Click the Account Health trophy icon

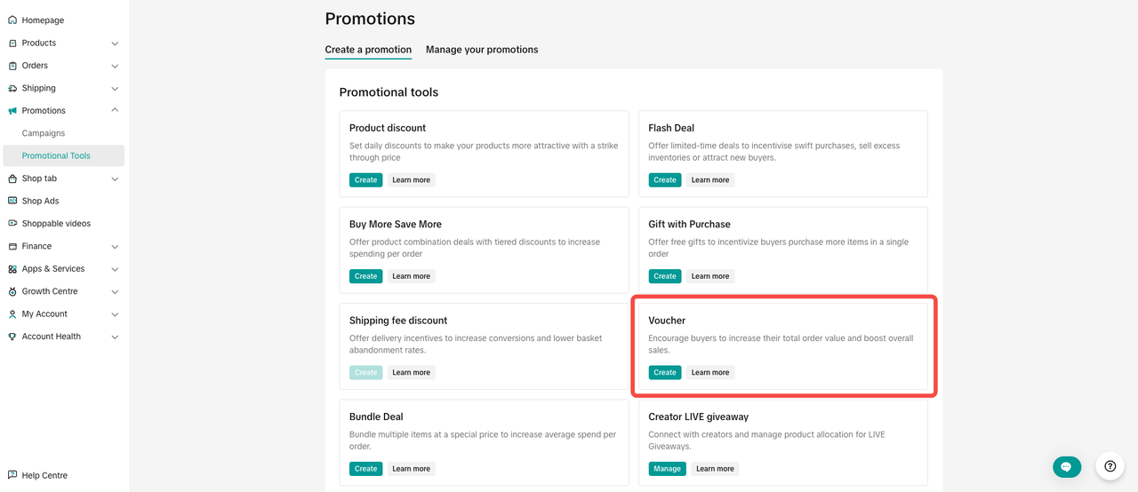coord(12,337)
